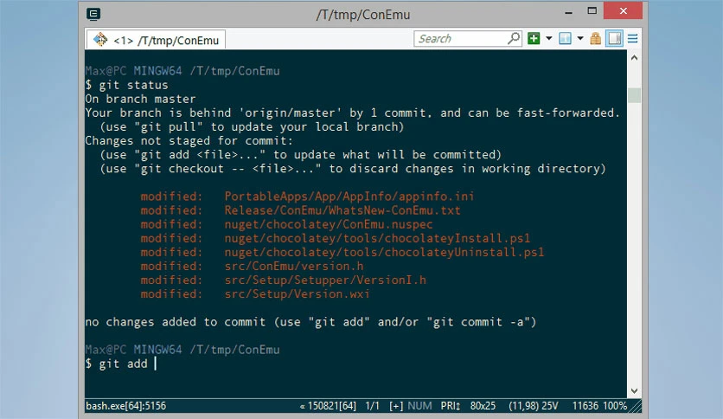
Task: Click the src/Setup/Version.wxi path
Action: 297,294
